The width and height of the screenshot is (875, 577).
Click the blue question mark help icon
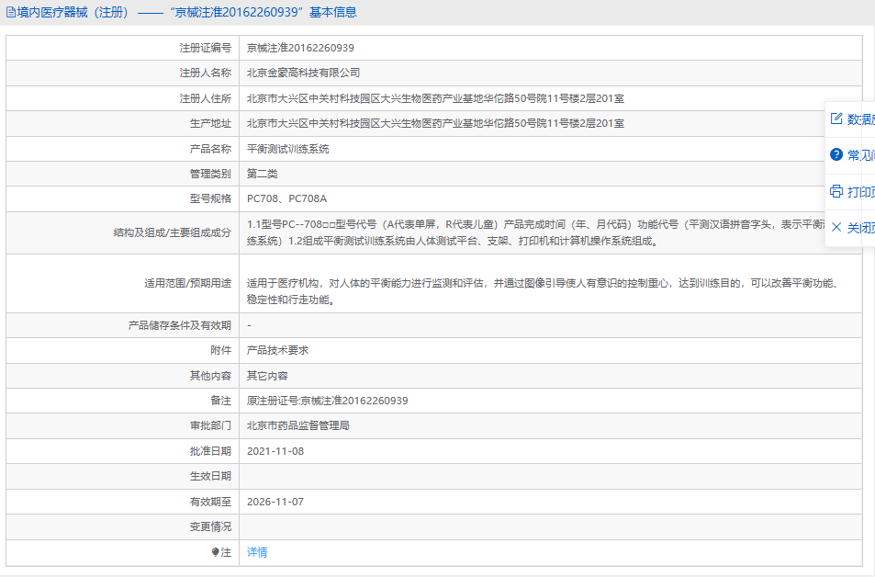(x=836, y=155)
